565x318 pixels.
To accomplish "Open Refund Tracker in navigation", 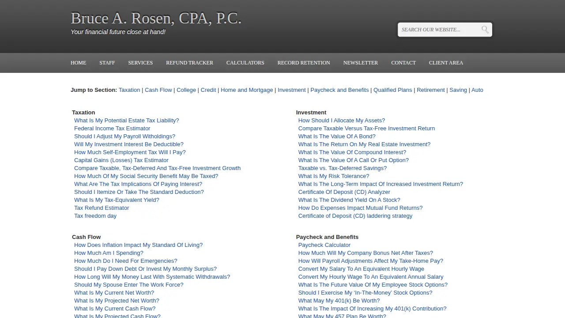I will pos(189,63).
